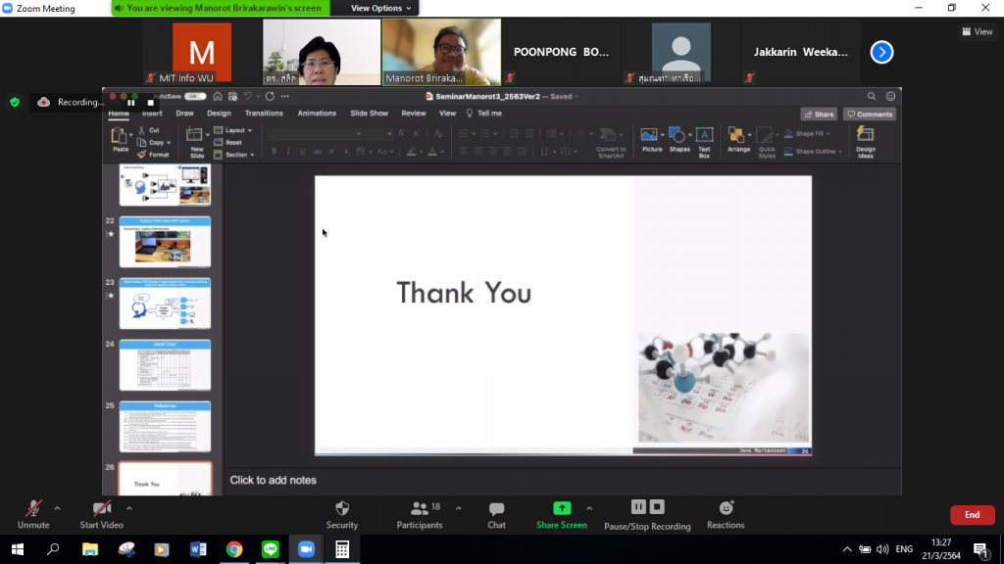Open the Reactions emoji picker

click(x=726, y=514)
